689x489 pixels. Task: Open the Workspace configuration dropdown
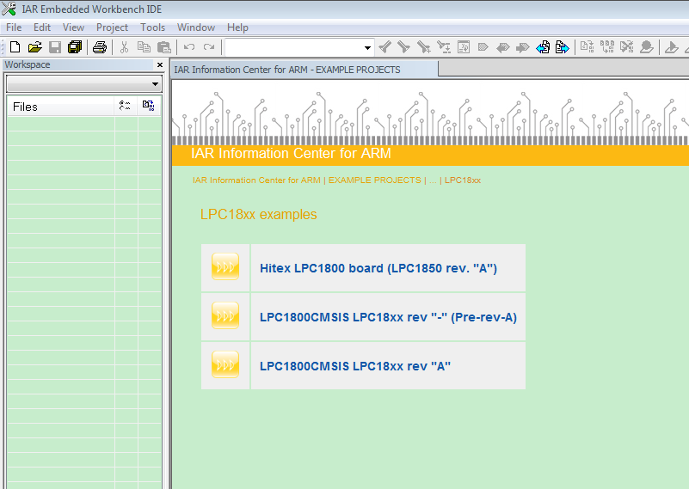(x=84, y=84)
